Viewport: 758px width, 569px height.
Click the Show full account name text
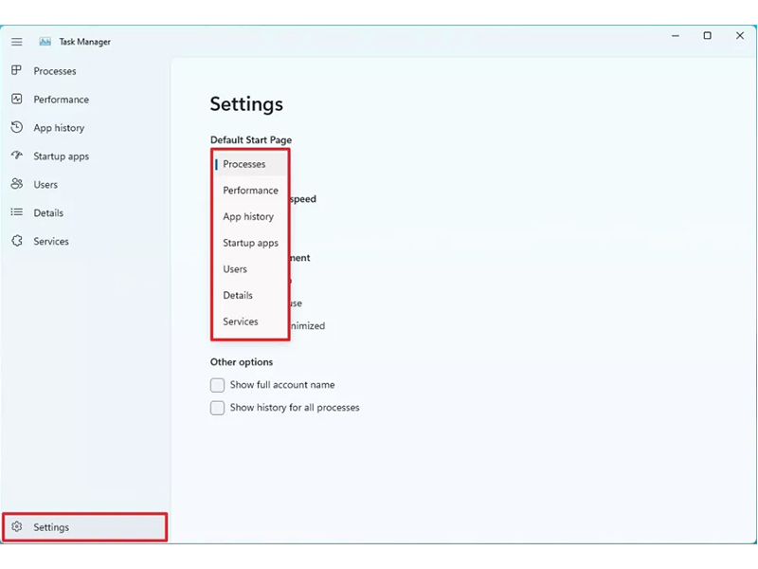tap(282, 385)
